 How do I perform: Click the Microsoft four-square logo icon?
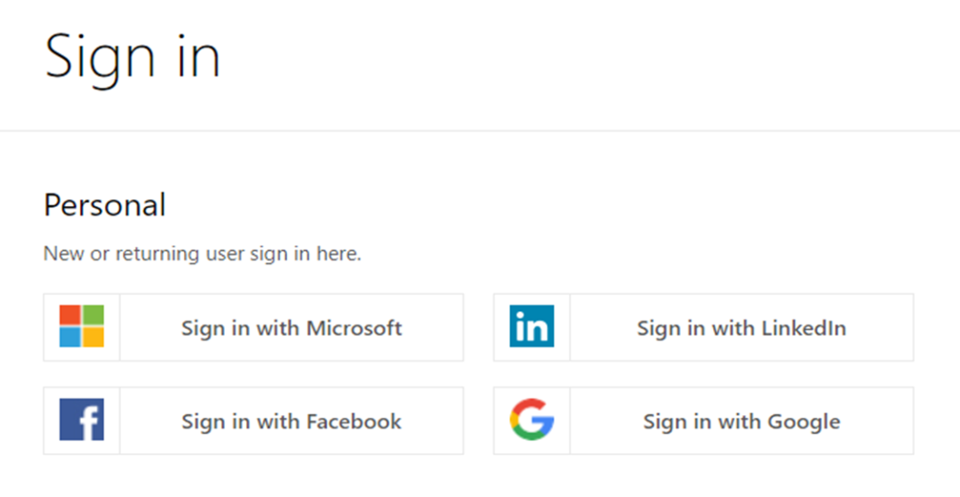click(82, 326)
